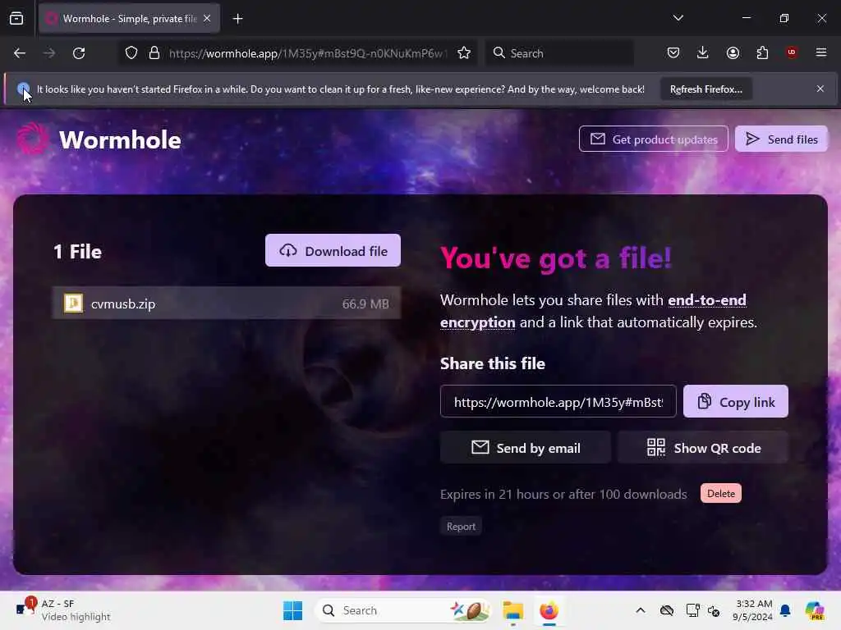Open the list all tabs chevron
The height and width of the screenshot is (630, 841).
pyautogui.click(x=678, y=18)
